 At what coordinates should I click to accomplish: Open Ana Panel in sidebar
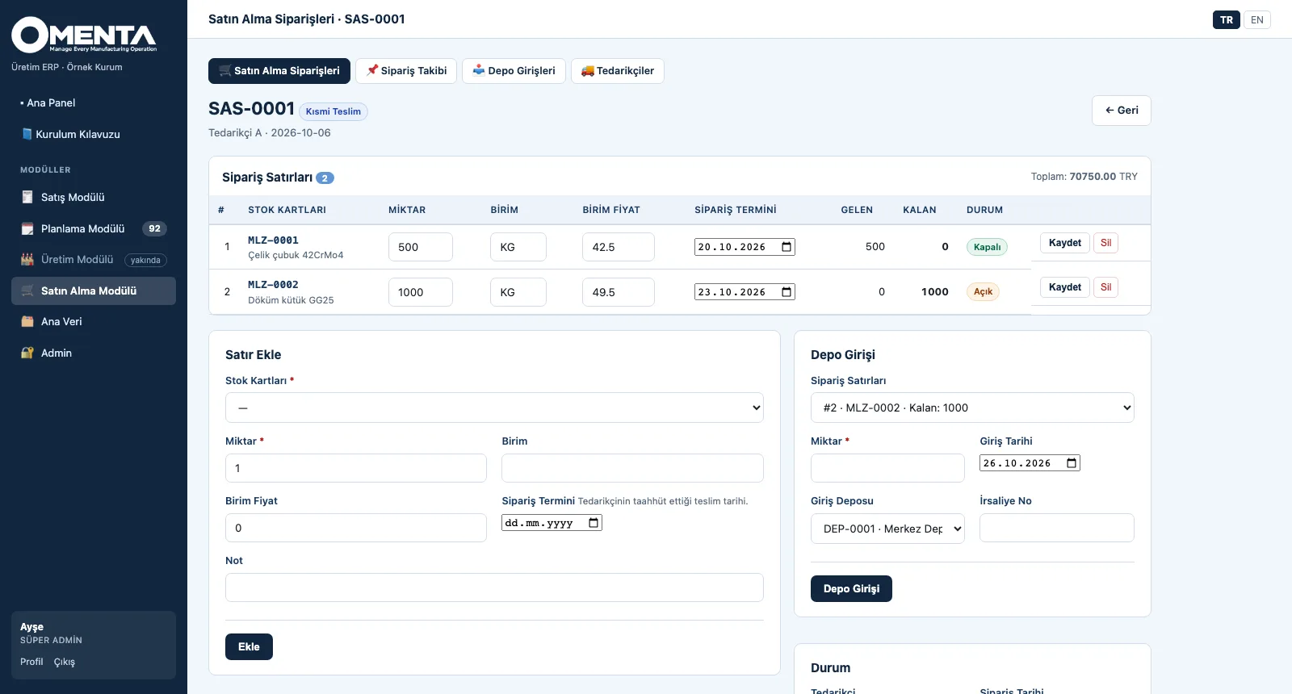[x=51, y=102]
